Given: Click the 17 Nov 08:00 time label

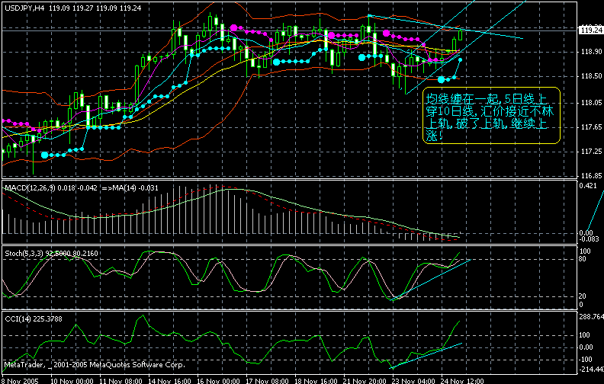Looking at the screenshot, I should 267,381.
